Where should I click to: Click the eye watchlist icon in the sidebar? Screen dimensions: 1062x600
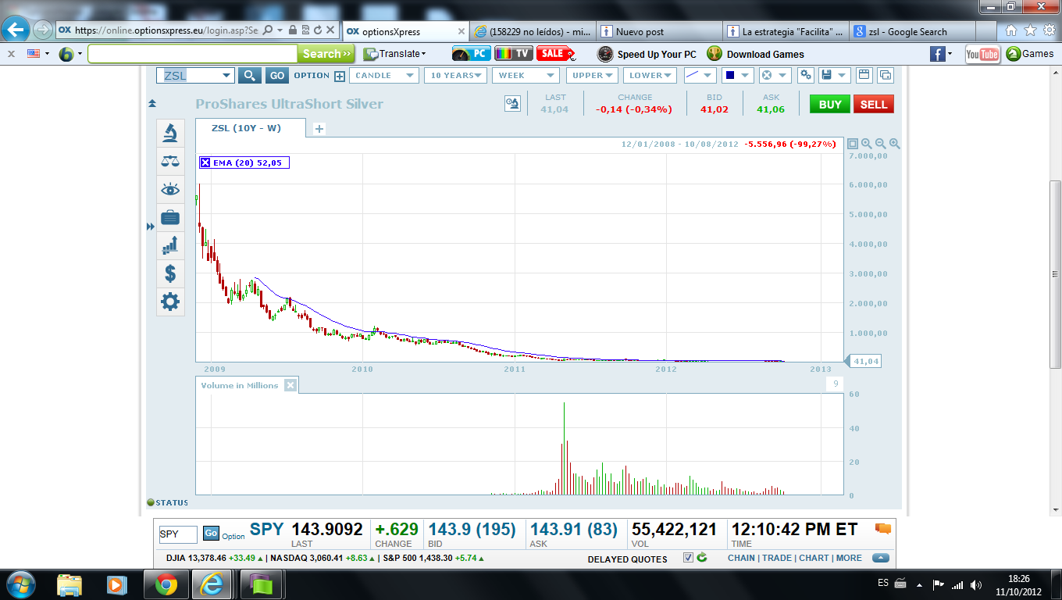tap(170, 190)
